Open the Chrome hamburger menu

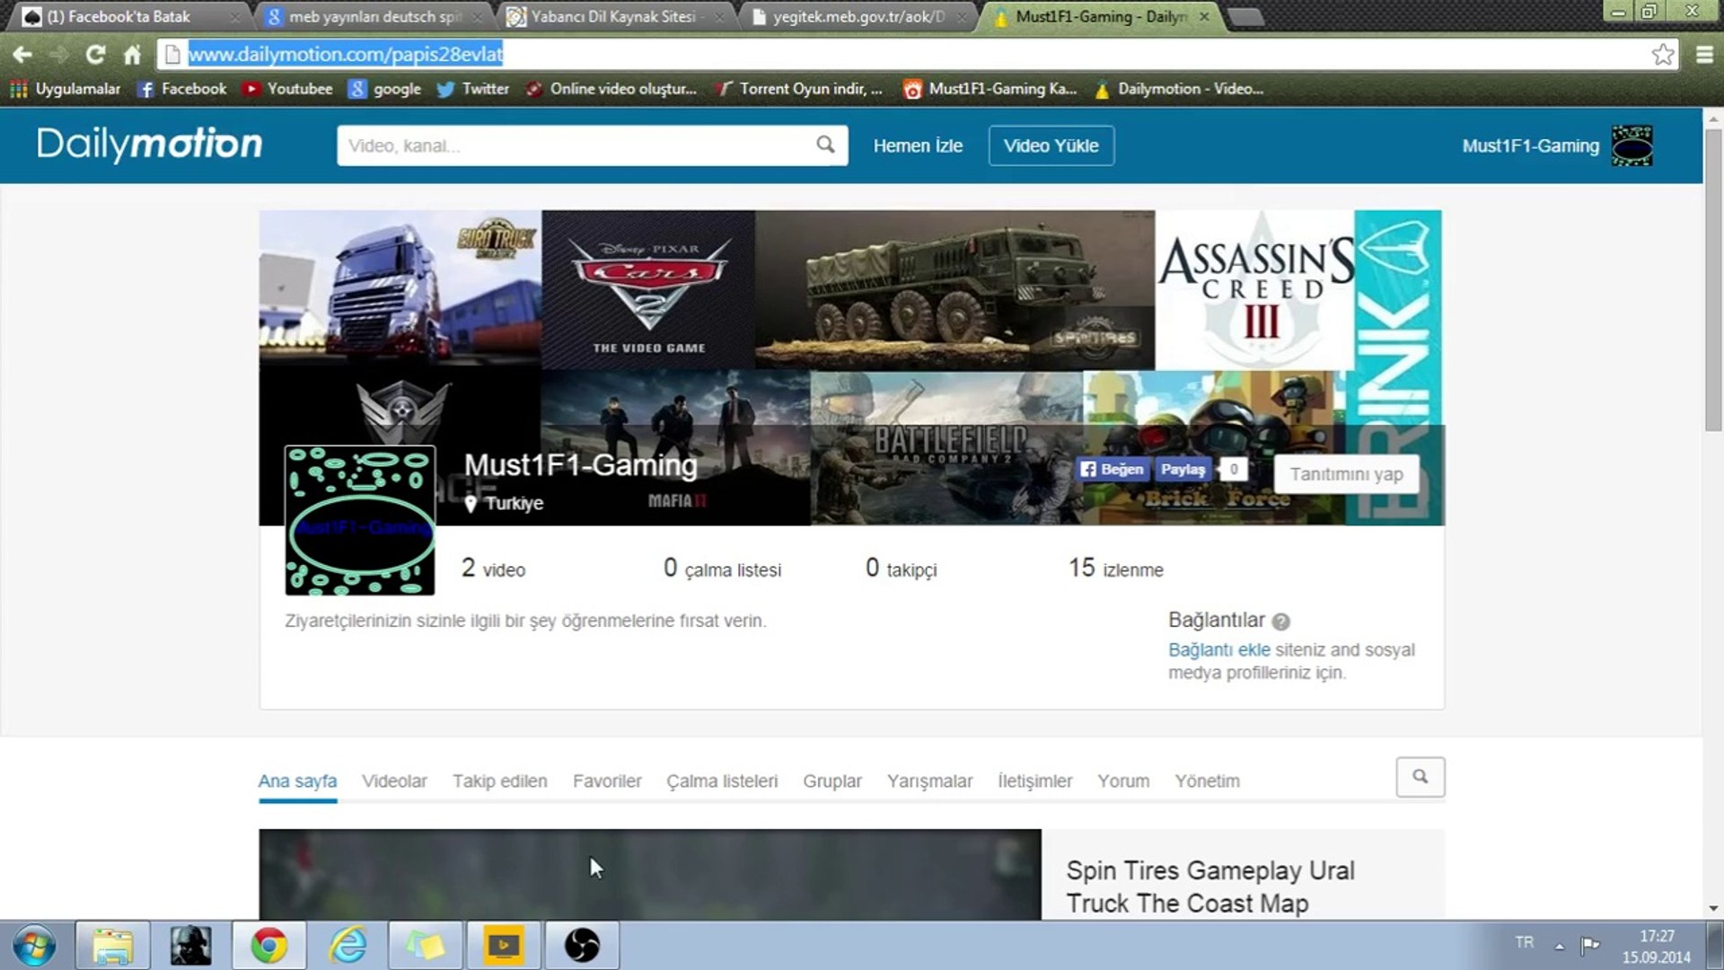(x=1704, y=55)
